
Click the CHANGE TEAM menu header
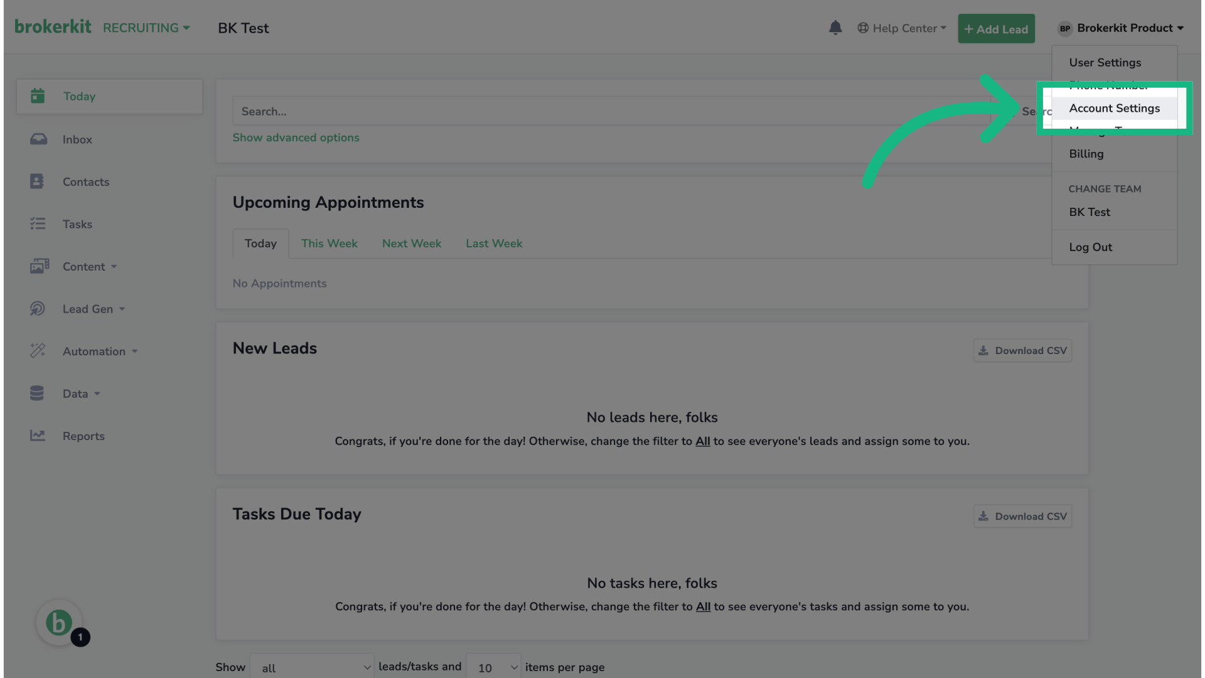[1105, 189]
